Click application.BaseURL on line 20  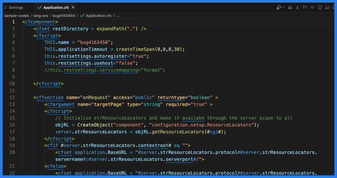point(101,152)
